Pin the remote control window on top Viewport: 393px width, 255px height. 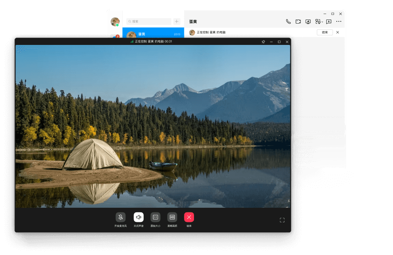pyautogui.click(x=263, y=42)
